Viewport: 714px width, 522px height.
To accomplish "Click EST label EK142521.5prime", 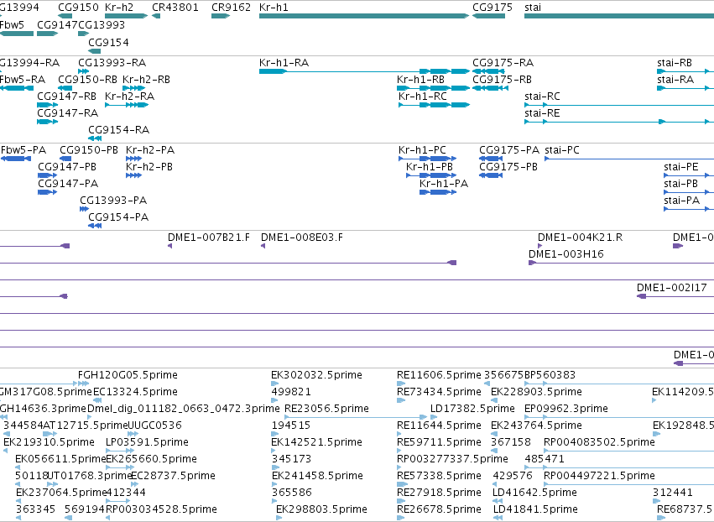I will [316, 442].
